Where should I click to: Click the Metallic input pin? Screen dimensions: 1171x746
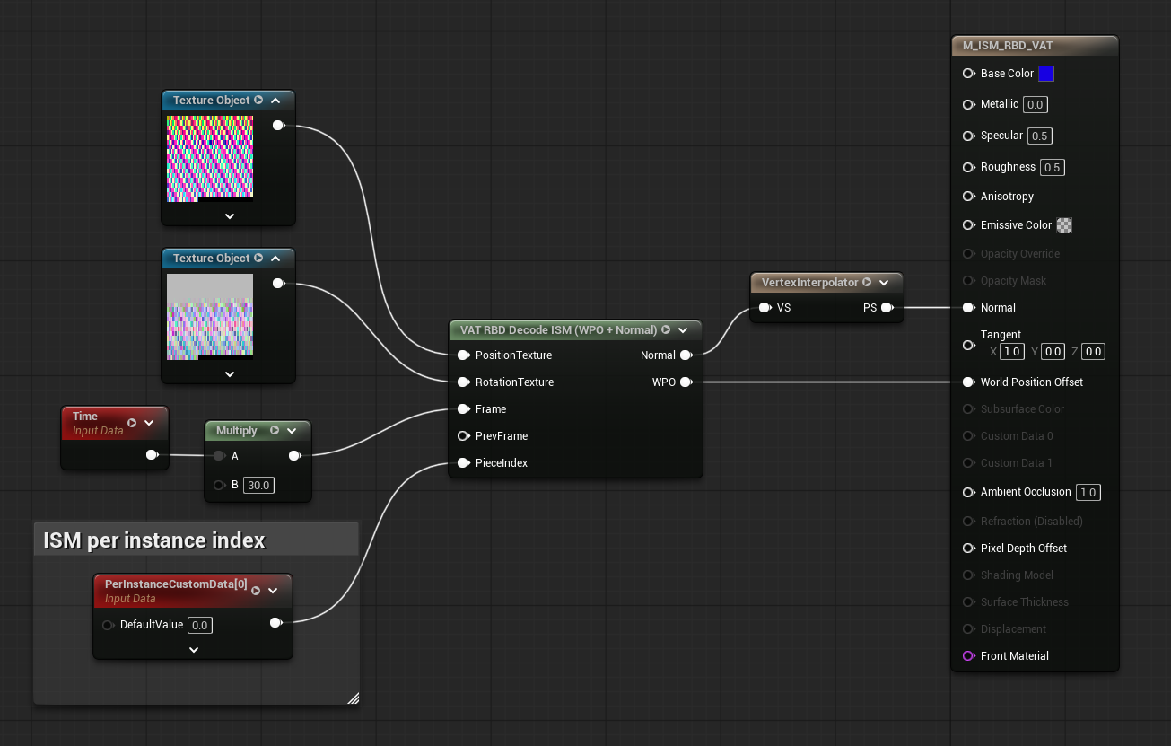tap(968, 104)
